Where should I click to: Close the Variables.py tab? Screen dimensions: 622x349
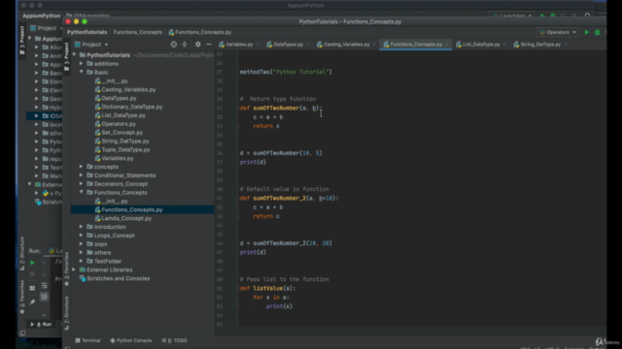coord(258,45)
